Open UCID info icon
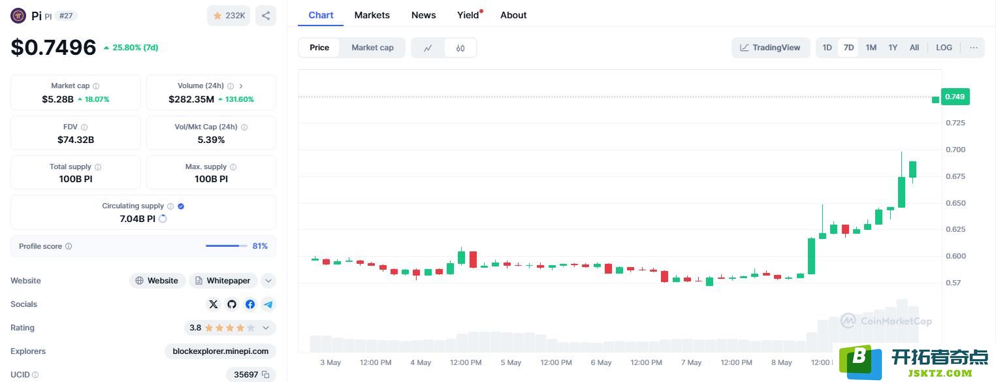Viewport: 996px width, 382px height. pos(35,375)
